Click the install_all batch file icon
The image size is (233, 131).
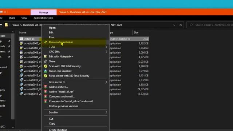pyautogui.click(x=21, y=39)
